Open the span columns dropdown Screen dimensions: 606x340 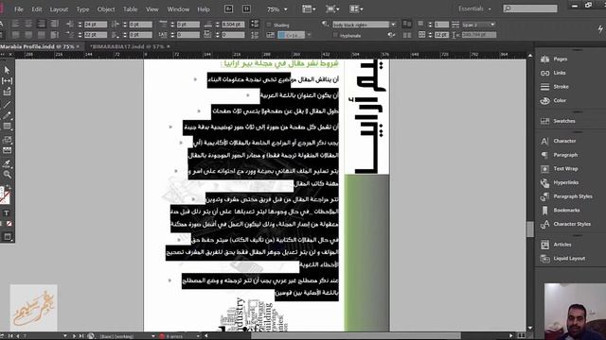[492, 25]
